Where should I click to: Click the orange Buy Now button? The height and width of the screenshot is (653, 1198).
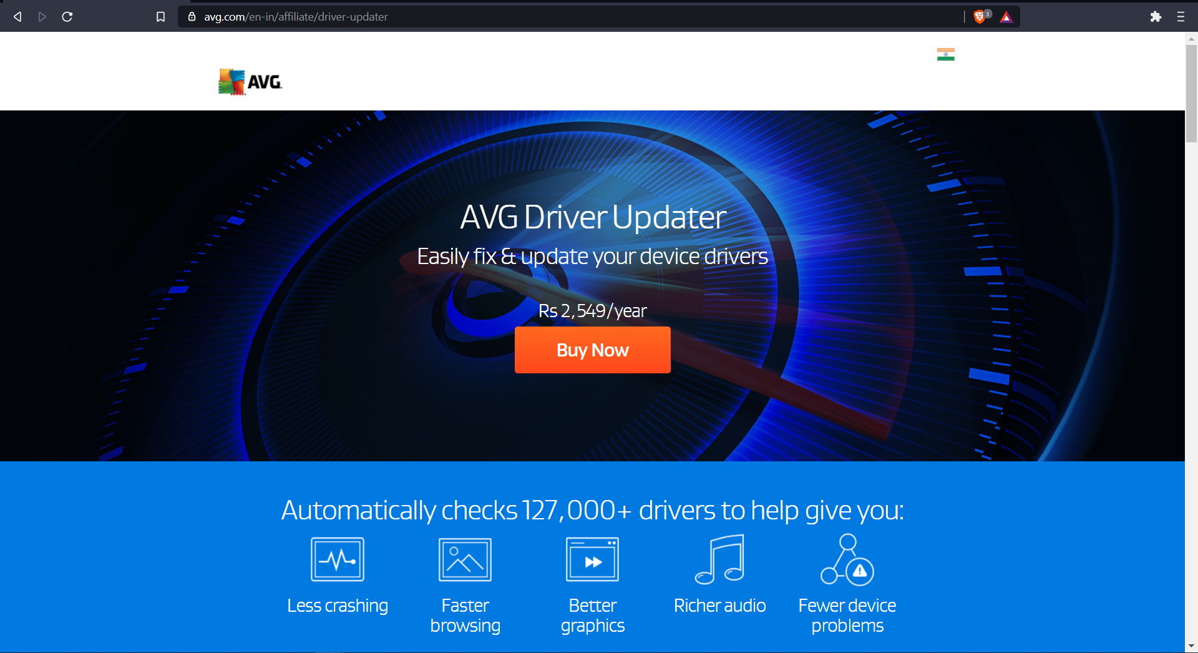tap(593, 350)
